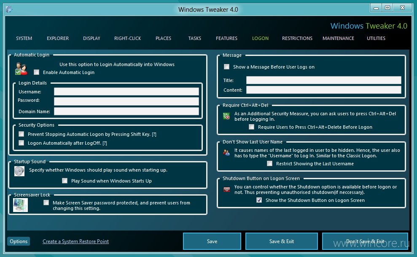The height and width of the screenshot is (257, 417).
Task: Minimize the Windows Tweaker window
Action: point(376,8)
